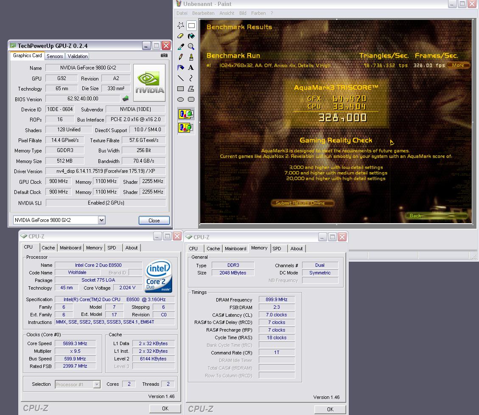479x415 pixels.
Task: Select the Polygon shape tool
Action: coord(191,89)
